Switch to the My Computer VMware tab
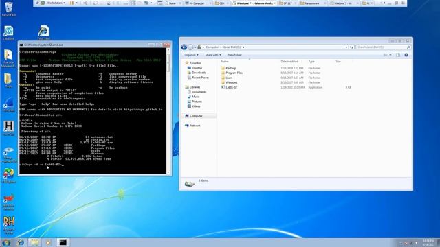 (x=197, y=3)
